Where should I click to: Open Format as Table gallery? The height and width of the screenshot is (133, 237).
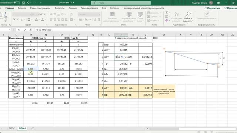129,17
